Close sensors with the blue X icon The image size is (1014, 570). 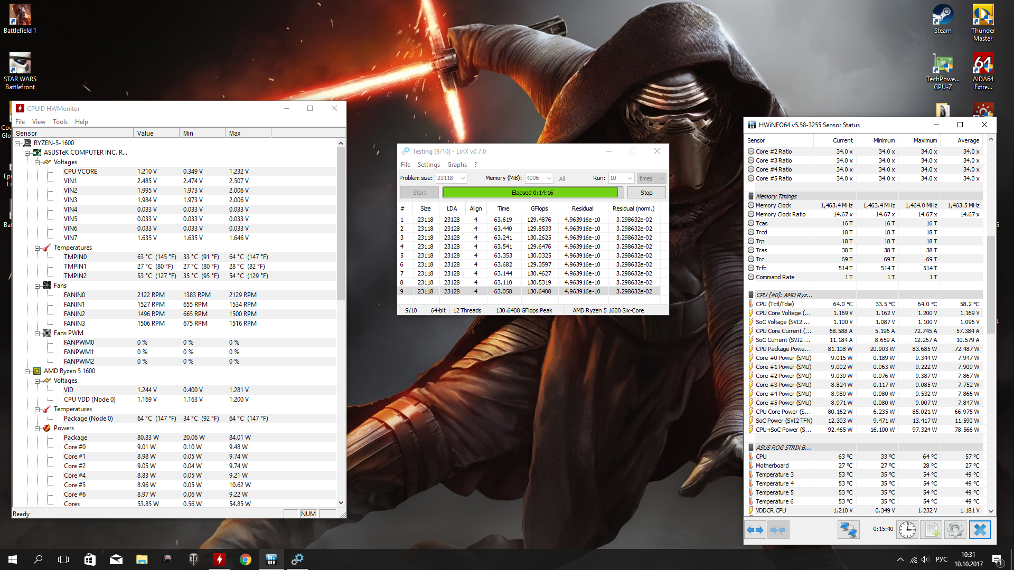point(980,529)
